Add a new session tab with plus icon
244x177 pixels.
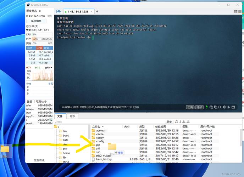[97, 11]
